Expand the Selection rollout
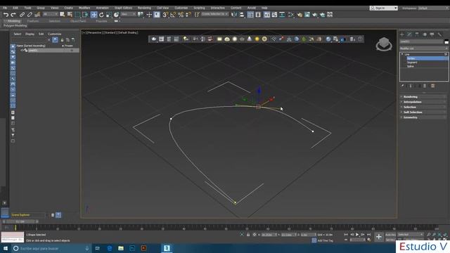 point(423,107)
